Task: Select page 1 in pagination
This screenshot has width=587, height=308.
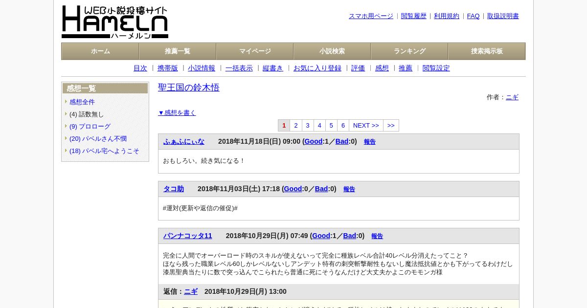Action: pyautogui.click(x=284, y=126)
